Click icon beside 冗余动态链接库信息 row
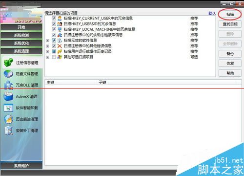 click(x=60, y=35)
